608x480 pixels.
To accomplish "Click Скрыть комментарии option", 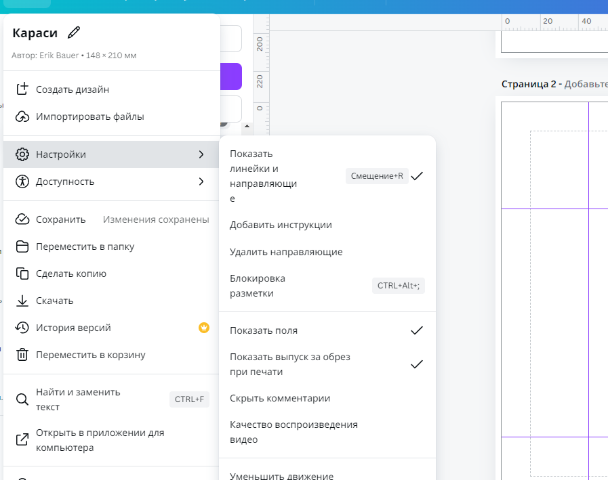I will pyautogui.click(x=280, y=398).
